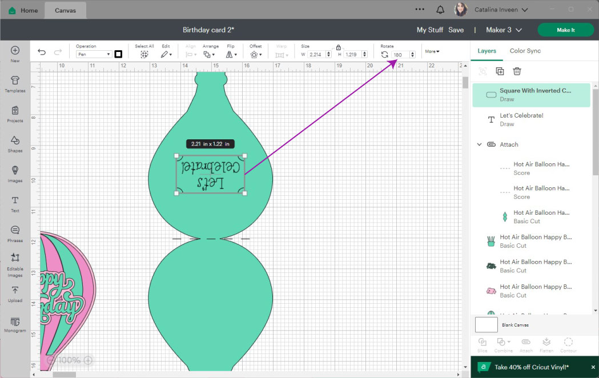Select the Color Sync tab
Viewport: 599px width, 378px height.
(x=525, y=51)
